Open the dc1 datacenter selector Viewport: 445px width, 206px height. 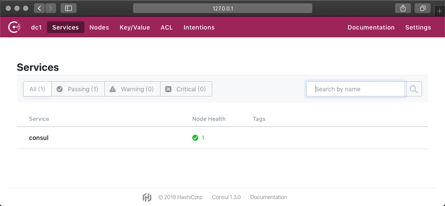36,27
